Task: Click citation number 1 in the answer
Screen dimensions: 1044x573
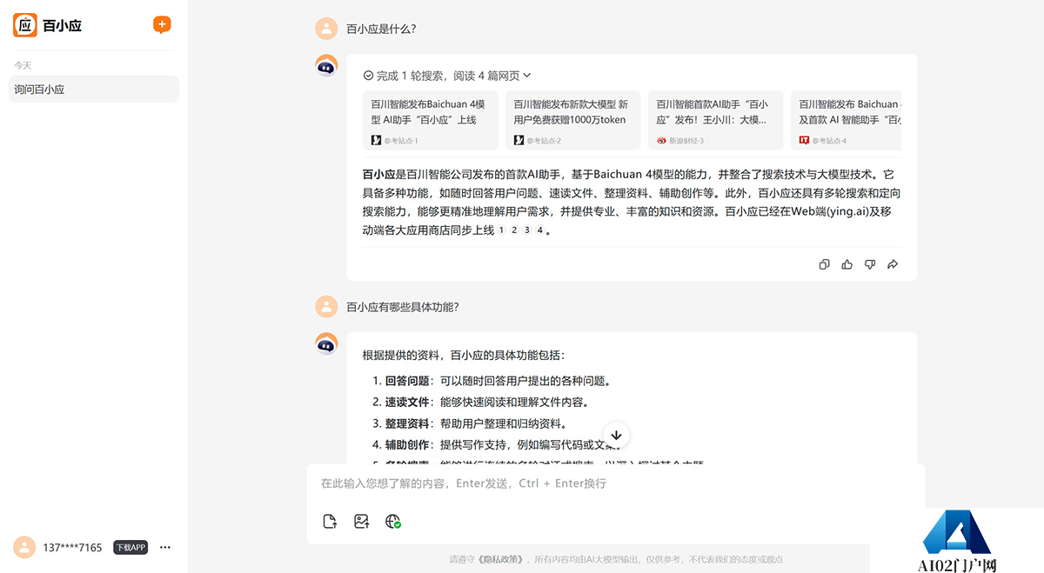Action: tap(503, 230)
